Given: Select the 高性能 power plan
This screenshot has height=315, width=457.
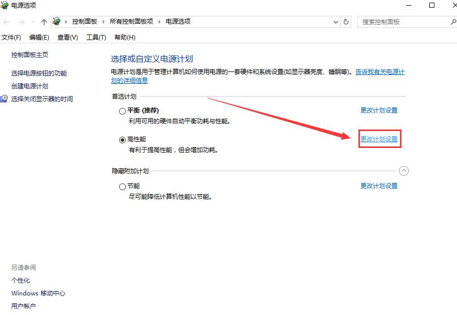Looking at the screenshot, I should 122,140.
